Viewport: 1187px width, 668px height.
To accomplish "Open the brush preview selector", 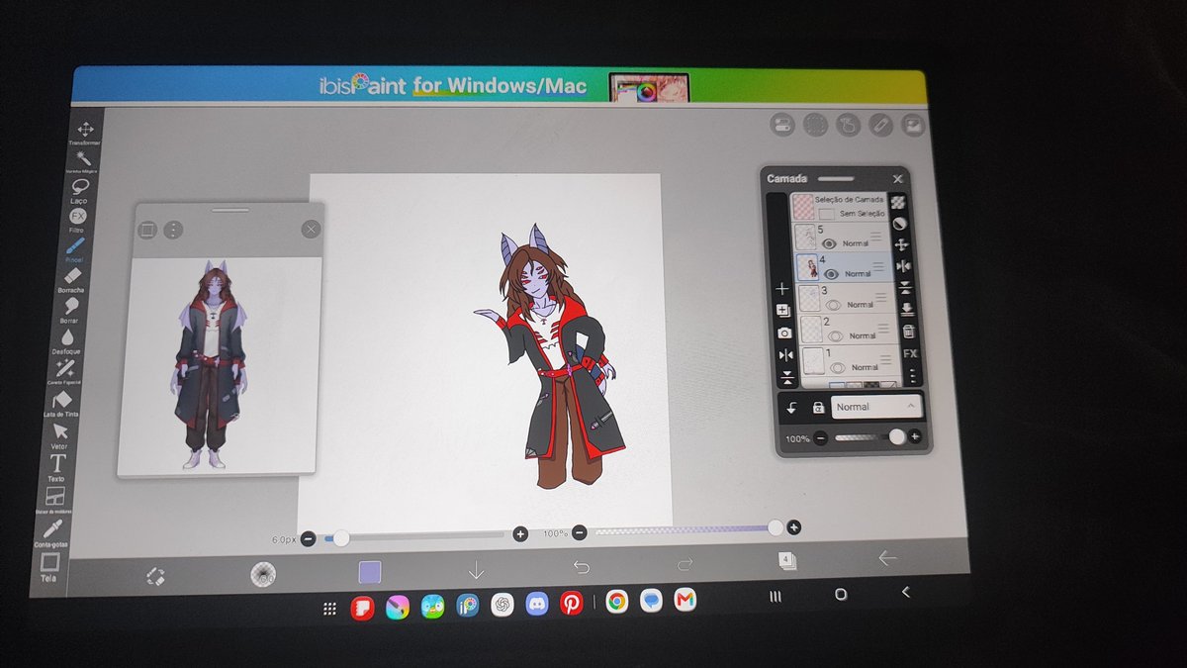I will [x=262, y=574].
